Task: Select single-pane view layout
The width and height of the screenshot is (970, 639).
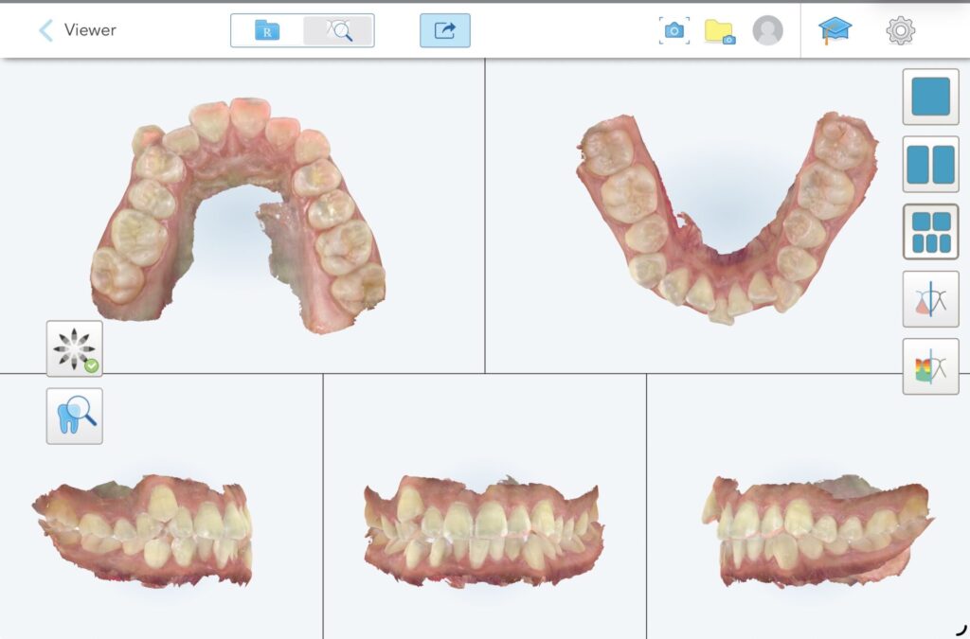Action: (x=930, y=97)
